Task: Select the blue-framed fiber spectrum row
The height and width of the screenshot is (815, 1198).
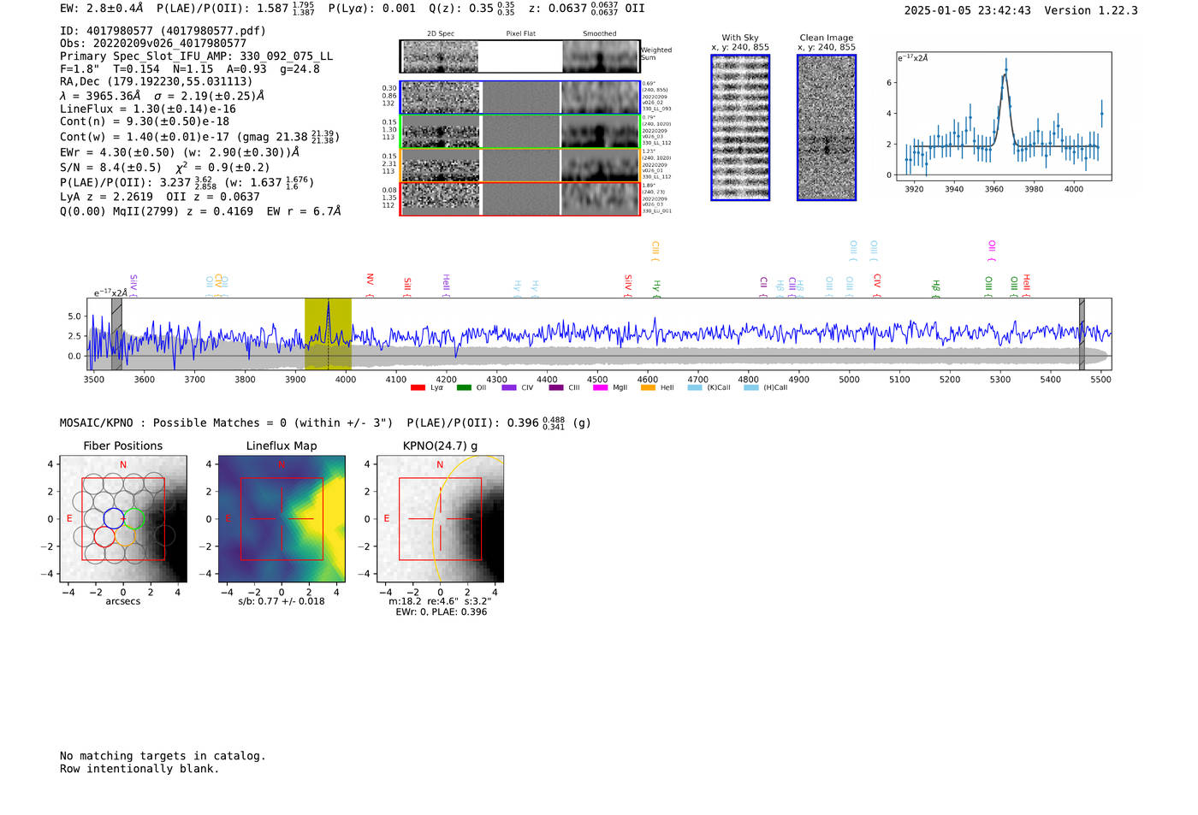Action: tap(519, 97)
